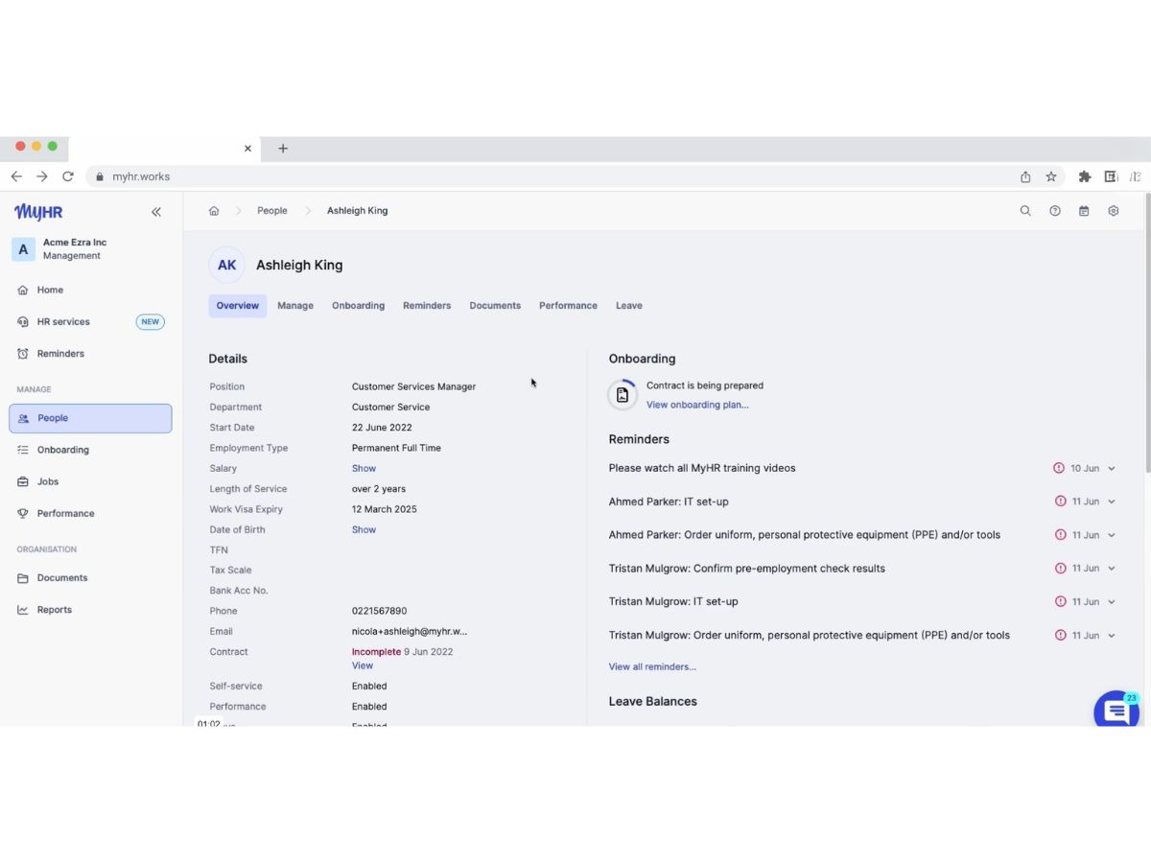Open the help question-mark icon
The height and width of the screenshot is (863, 1151).
click(x=1055, y=211)
